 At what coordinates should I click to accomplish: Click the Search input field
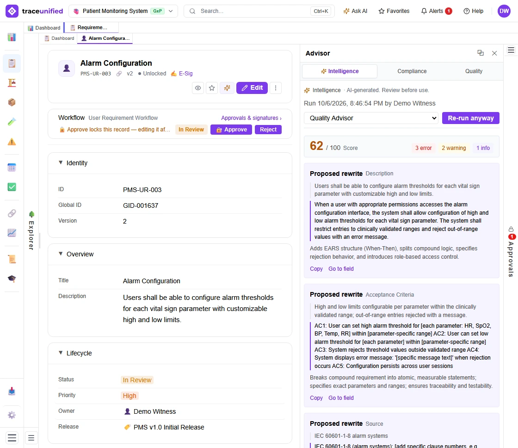(259, 11)
